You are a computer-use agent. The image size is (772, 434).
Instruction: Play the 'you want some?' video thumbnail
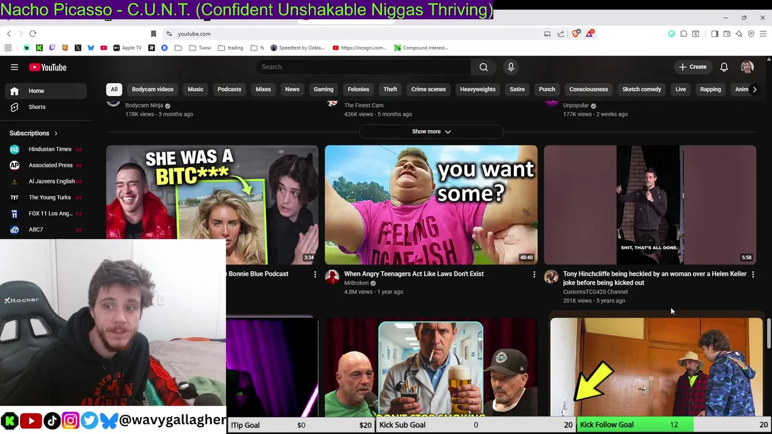[431, 205]
